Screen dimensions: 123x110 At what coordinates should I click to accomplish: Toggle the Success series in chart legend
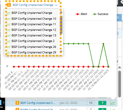[100, 14]
